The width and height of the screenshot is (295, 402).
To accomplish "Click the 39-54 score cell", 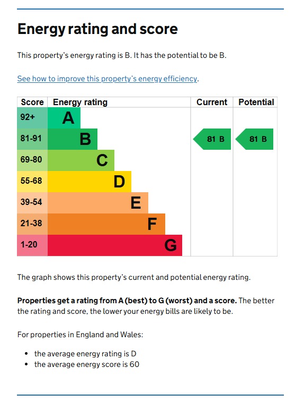I will (32, 203).
